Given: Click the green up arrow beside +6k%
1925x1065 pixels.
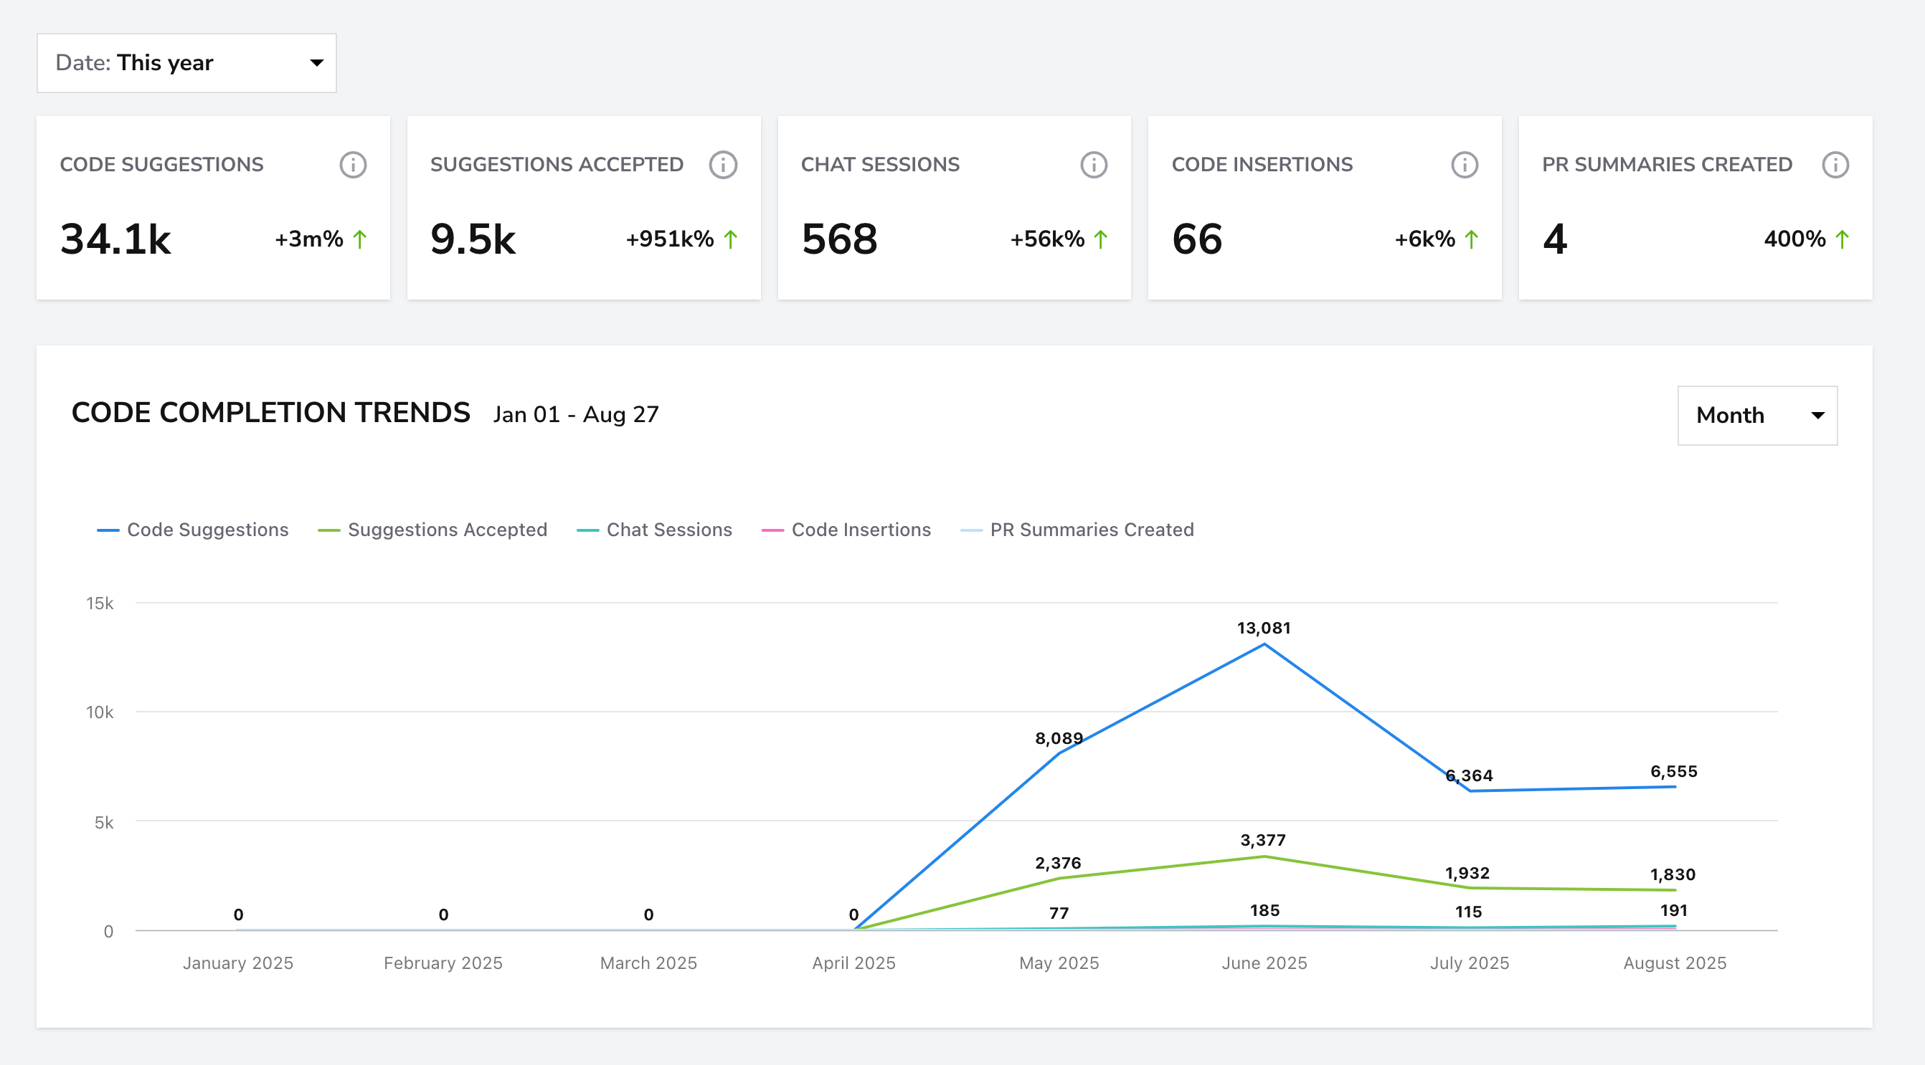Looking at the screenshot, I should tap(1471, 240).
